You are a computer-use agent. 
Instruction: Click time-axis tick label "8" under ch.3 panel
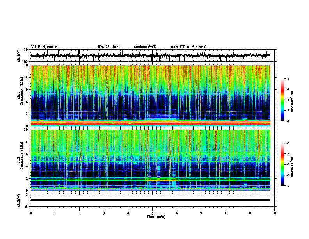(226, 213)
